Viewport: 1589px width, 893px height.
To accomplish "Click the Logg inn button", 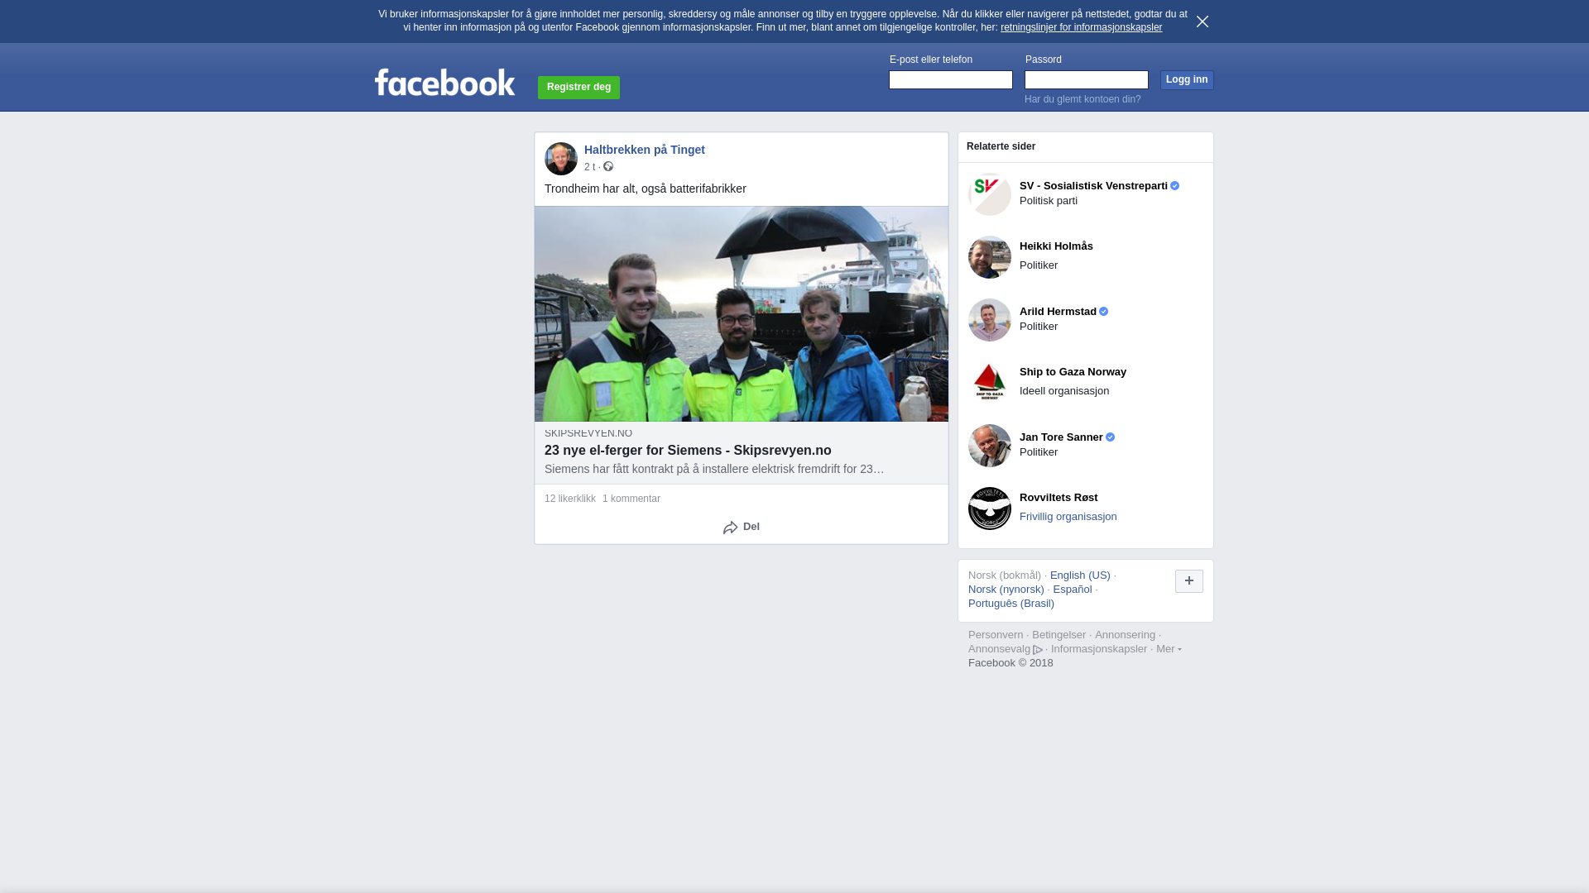I will 1186,79.
